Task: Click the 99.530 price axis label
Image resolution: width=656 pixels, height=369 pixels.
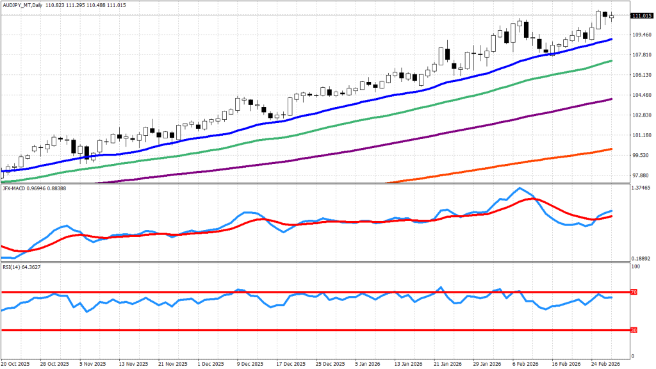Action: [x=641, y=156]
